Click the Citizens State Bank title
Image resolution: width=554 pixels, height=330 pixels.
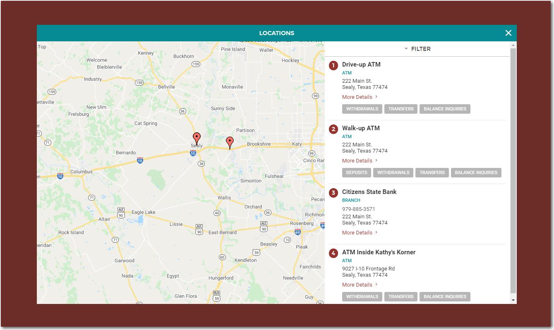(x=369, y=192)
